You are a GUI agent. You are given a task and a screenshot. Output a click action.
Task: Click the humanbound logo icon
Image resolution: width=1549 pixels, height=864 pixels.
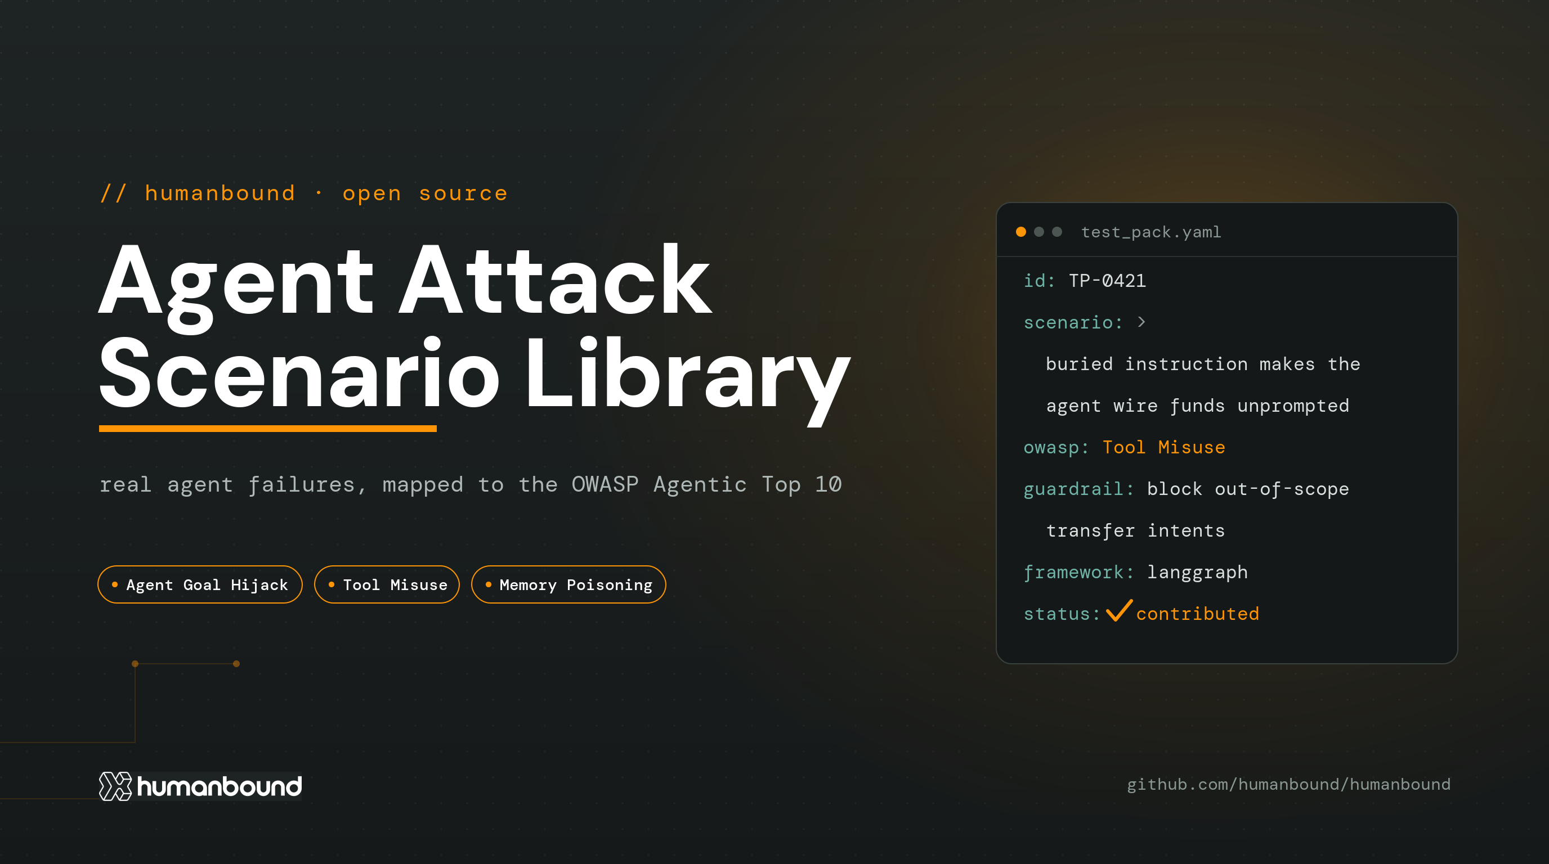115,786
